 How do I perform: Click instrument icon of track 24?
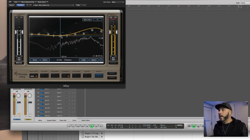coord(42,100)
